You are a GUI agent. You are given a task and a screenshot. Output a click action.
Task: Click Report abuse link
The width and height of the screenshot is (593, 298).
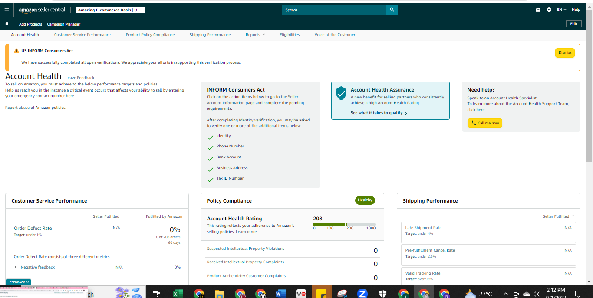point(17,108)
